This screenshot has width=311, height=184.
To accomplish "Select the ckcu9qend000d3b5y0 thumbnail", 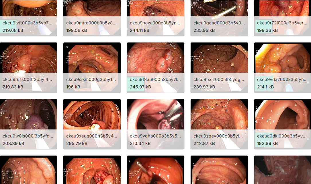I will pyautogui.click(x=219, y=18).
